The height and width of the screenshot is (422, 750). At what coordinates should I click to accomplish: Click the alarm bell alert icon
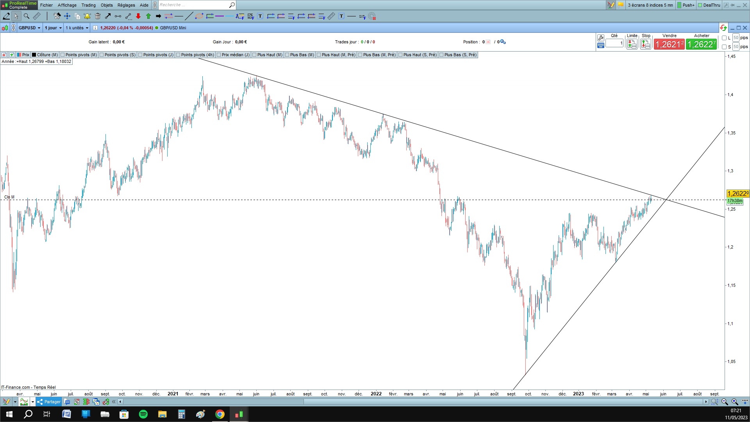point(87,16)
